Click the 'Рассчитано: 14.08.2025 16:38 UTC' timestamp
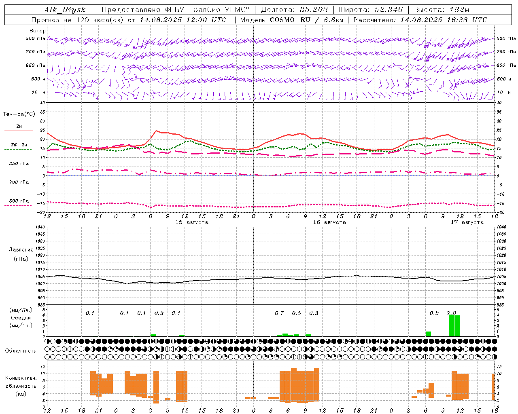This screenshot has width=518, height=414. click(x=420, y=20)
